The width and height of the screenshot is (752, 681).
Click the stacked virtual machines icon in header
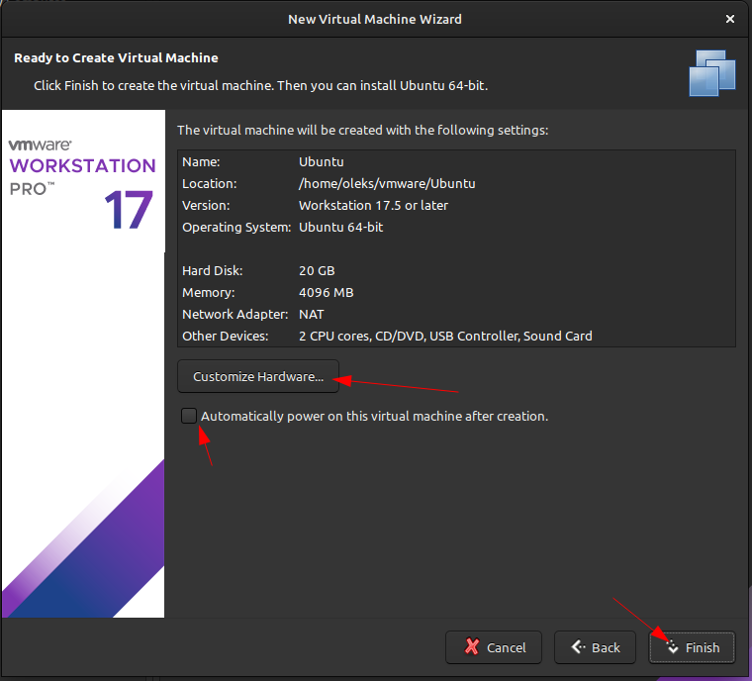(712, 72)
